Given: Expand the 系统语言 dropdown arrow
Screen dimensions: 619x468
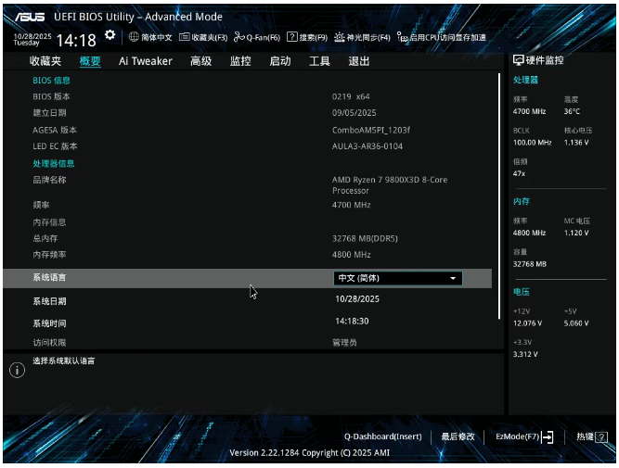Looking at the screenshot, I should click(453, 278).
